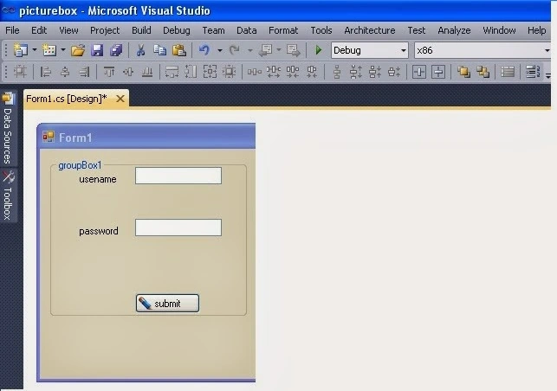Click the password text box
Screen dimensions: 557x391
(178, 228)
